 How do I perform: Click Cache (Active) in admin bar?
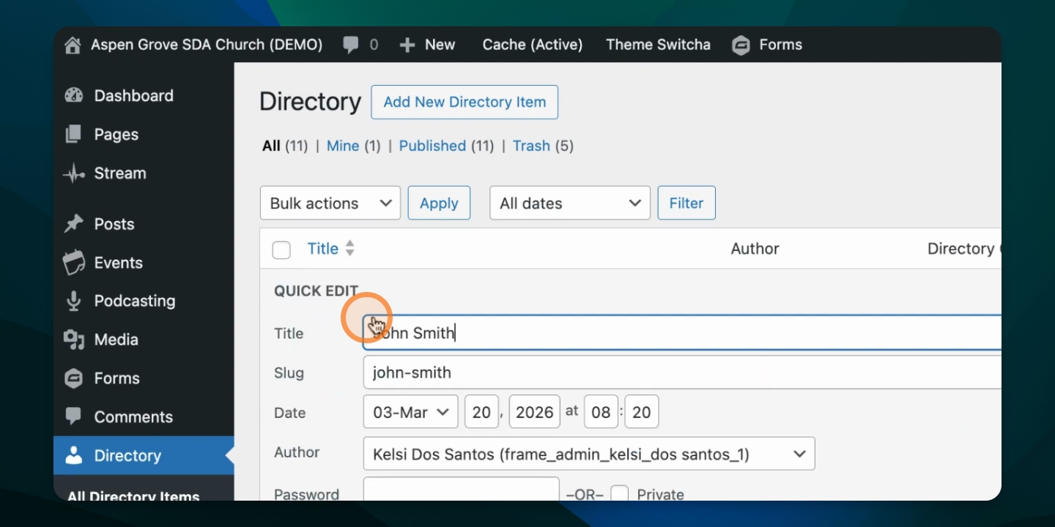tap(533, 45)
